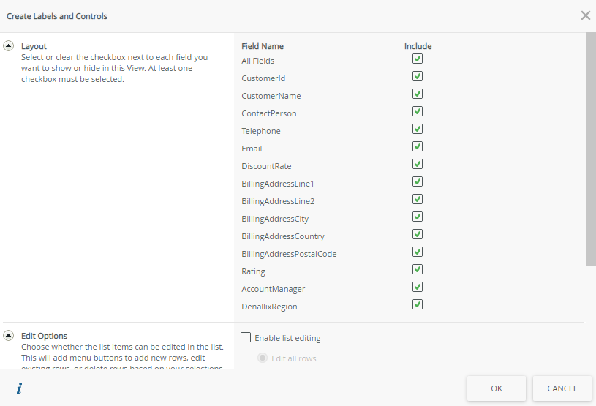
Task: Uncheck the BillingAddressCity checkbox
Action: (418, 217)
